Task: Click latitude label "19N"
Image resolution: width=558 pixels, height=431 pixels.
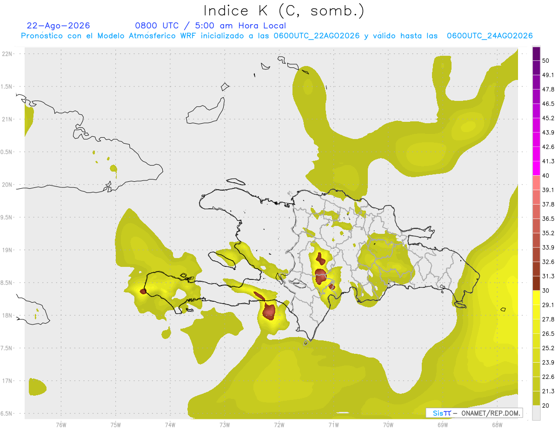Action: click(x=7, y=250)
